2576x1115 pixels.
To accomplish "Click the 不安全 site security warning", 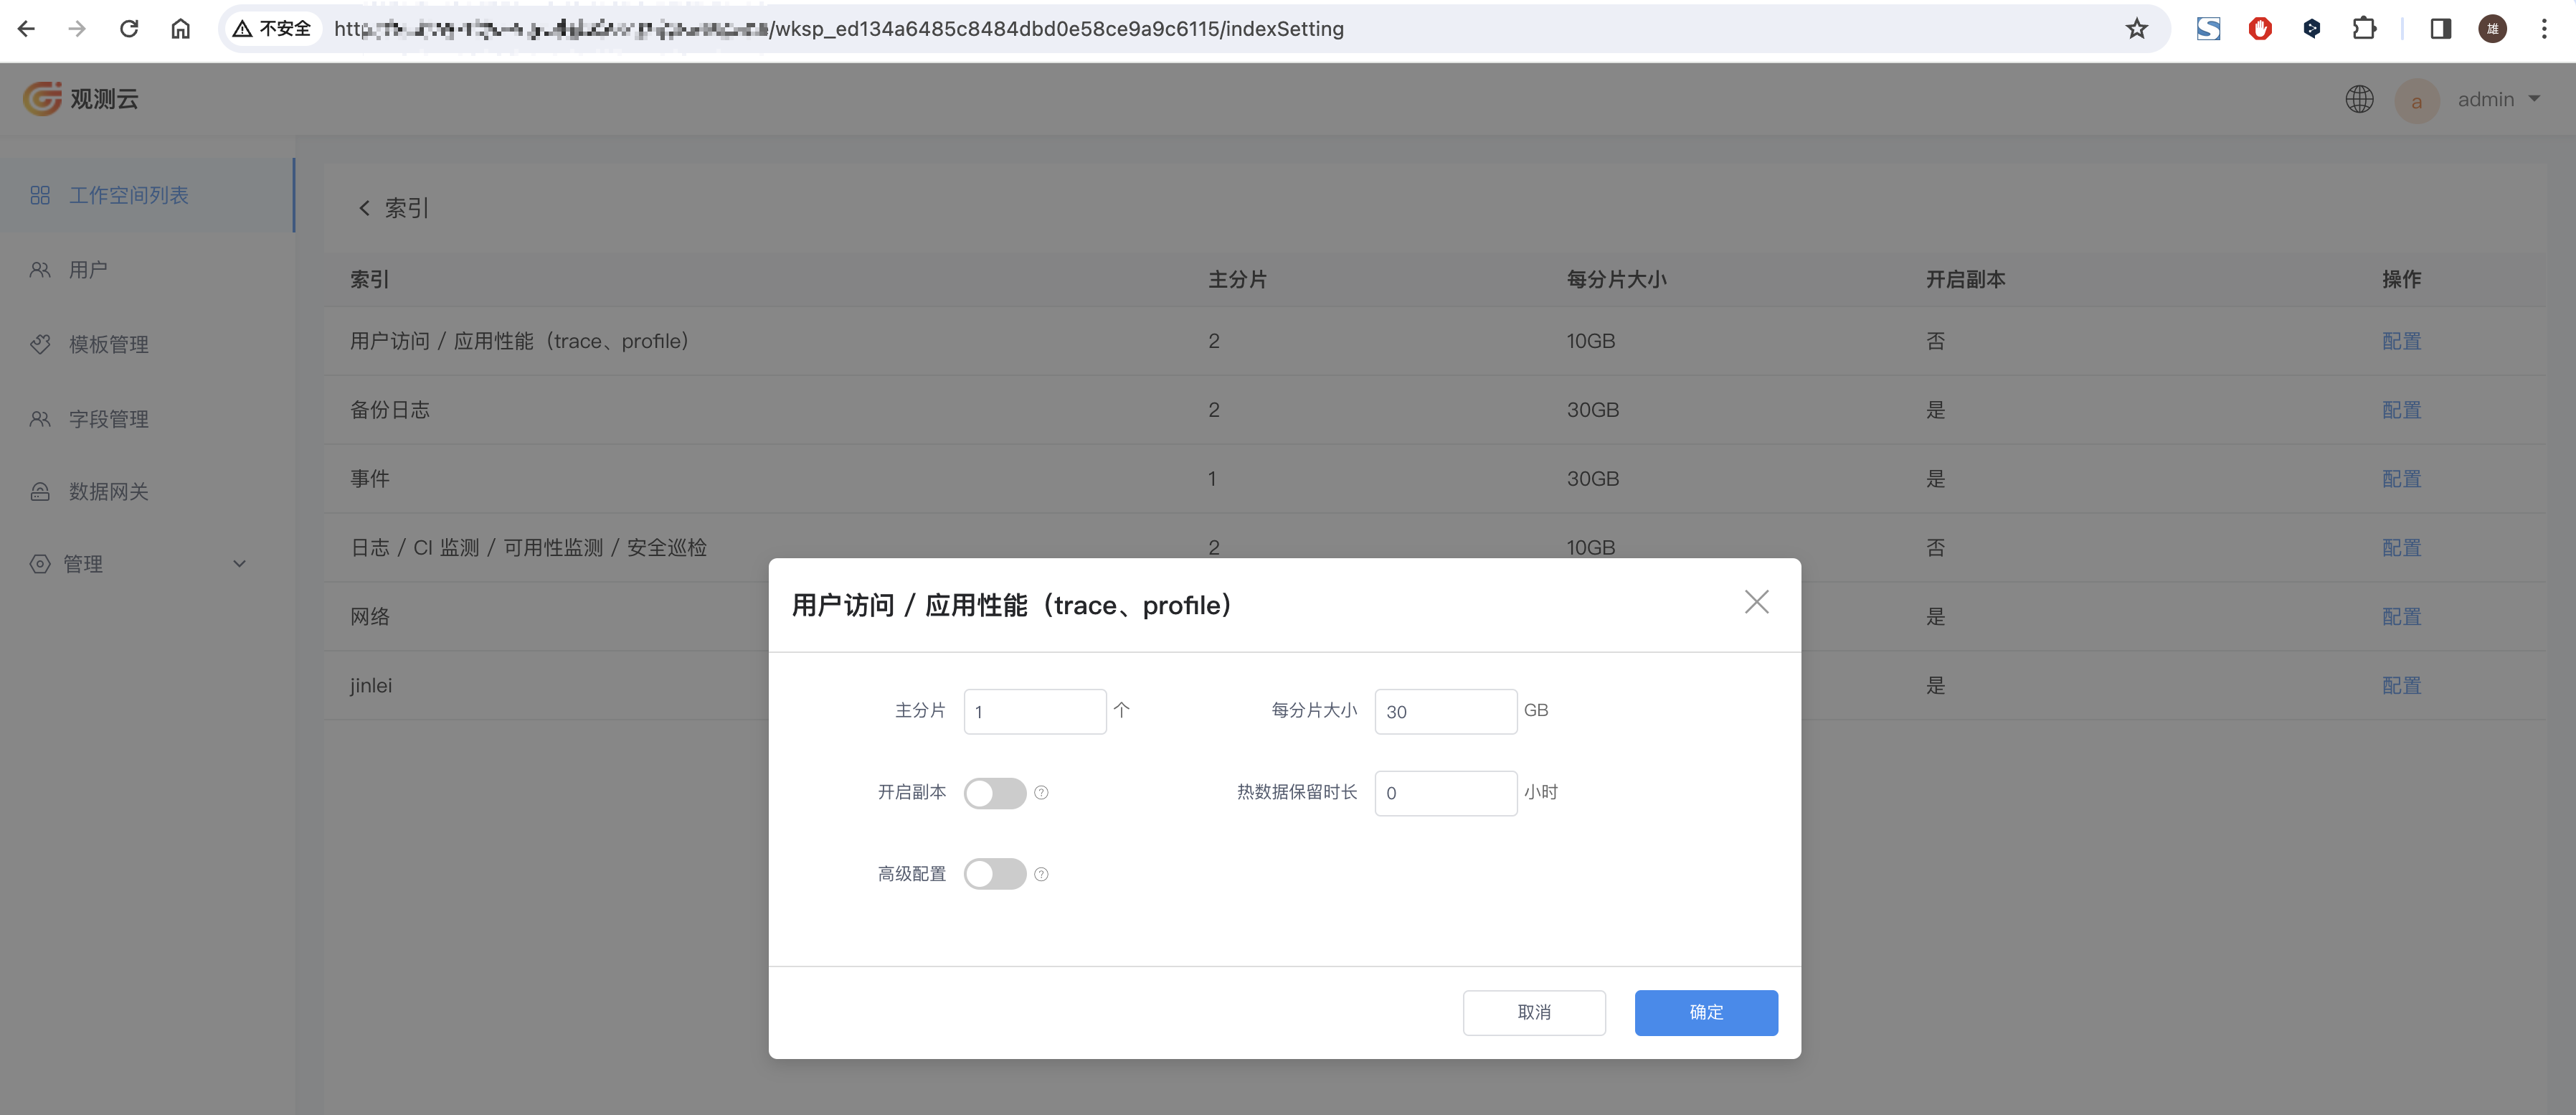I will [x=272, y=29].
